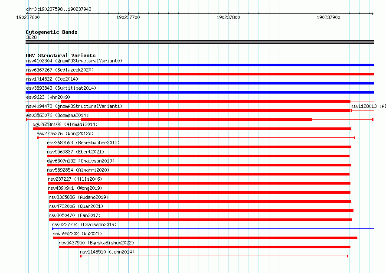Open esv2726376 (Wong2012b) entry
Screen dimensions: 386x273
coord(65,133)
